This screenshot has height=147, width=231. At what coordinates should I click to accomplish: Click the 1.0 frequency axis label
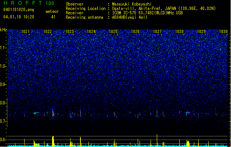click(x=3, y=66)
